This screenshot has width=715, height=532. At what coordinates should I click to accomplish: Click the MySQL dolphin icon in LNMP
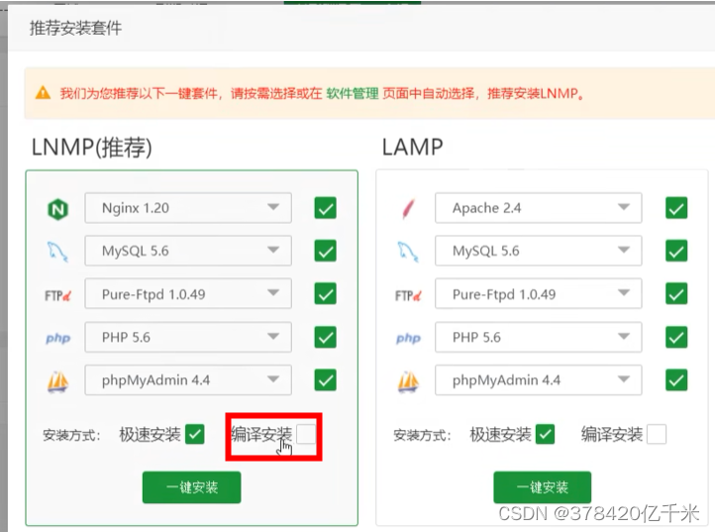[x=57, y=252]
